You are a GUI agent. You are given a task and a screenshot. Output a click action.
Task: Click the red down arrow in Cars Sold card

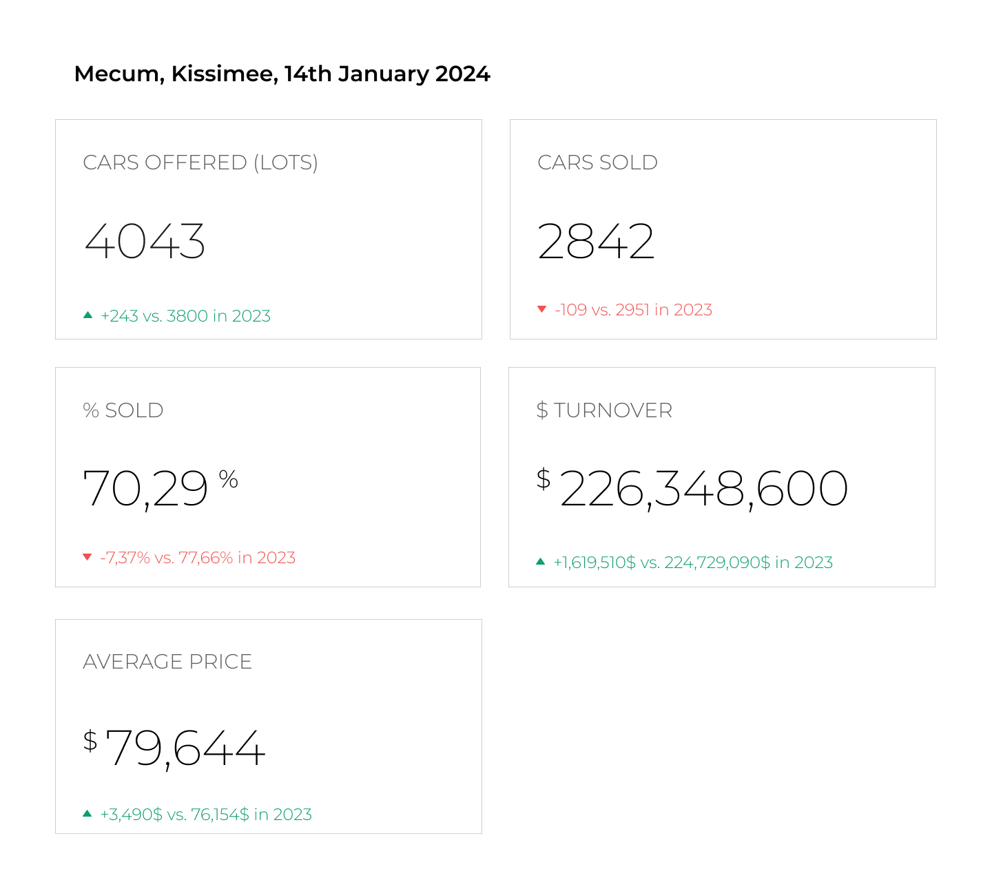point(542,309)
